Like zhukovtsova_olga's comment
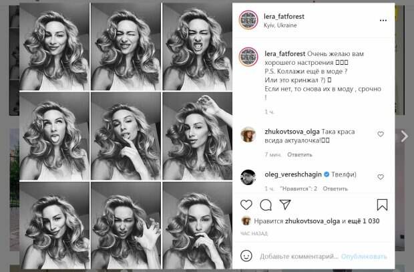The height and width of the screenshot is (272, 414). coord(381,134)
